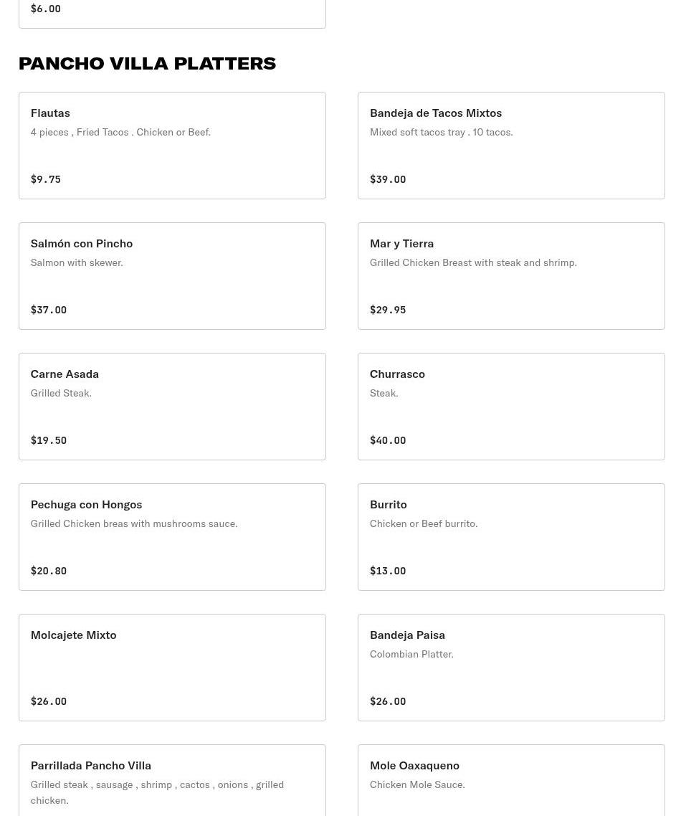The height and width of the screenshot is (816, 681).
Task: Click the $39.00 tacos tray price
Action: [x=388, y=179]
